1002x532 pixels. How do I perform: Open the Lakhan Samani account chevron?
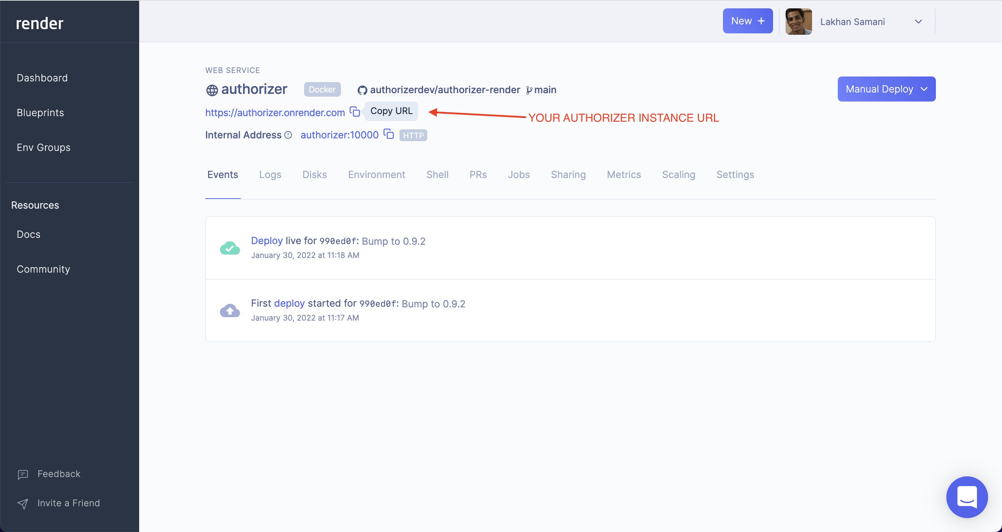click(918, 22)
